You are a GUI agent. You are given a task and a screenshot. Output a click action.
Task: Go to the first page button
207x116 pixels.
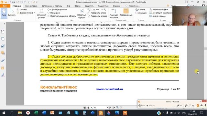point(84,108)
